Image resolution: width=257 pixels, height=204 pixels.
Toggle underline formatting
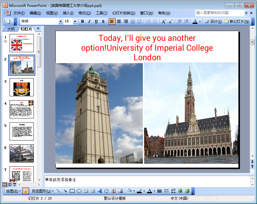96,21
